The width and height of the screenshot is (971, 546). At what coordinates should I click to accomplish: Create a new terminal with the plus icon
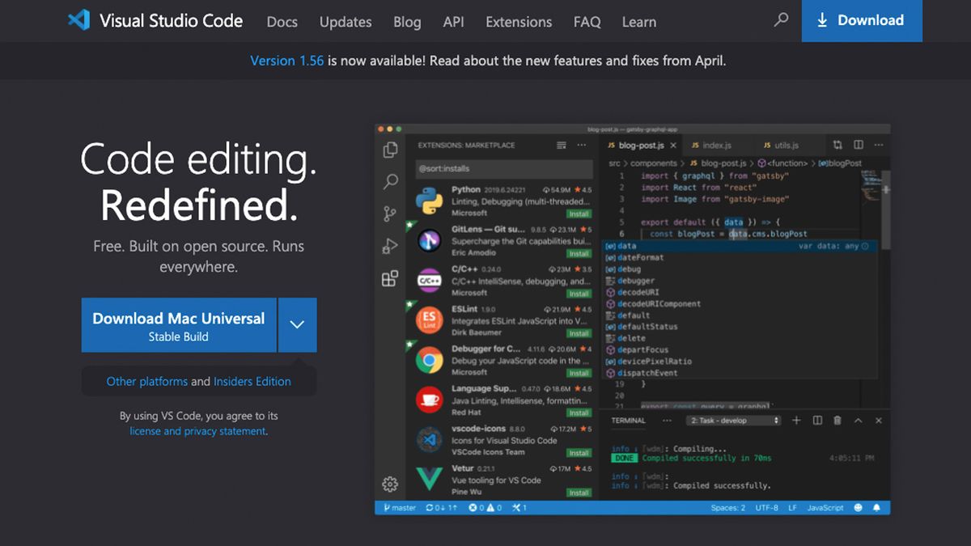coord(796,421)
